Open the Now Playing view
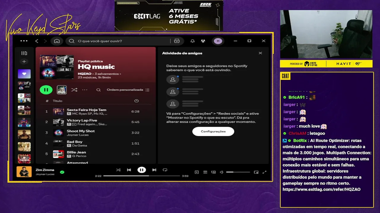Viewport: 380px width, 213px height. point(197,172)
